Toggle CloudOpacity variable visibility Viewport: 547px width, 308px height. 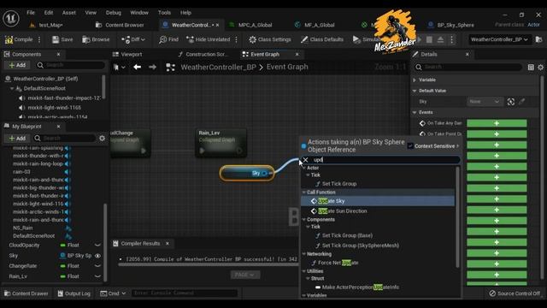pos(98,246)
